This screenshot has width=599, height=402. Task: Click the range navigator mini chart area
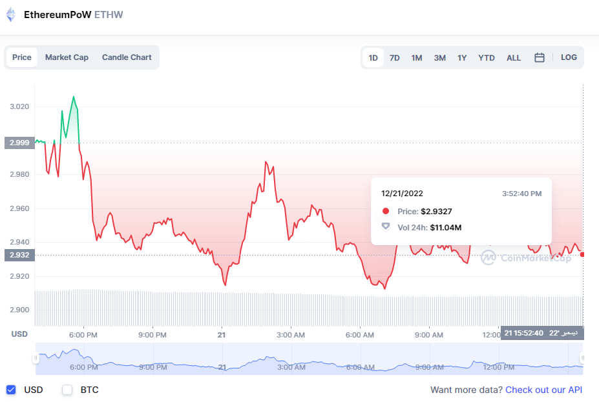click(309, 359)
